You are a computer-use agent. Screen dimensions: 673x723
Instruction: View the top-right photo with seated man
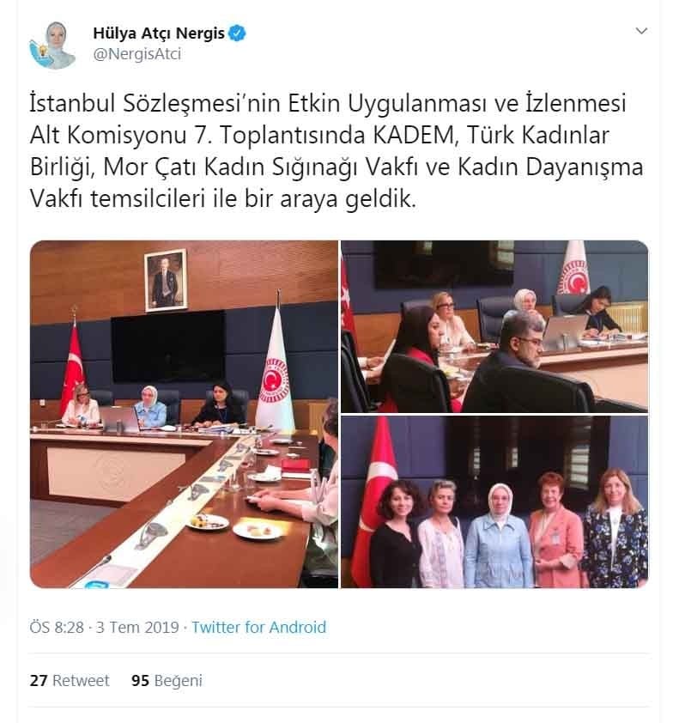(x=494, y=326)
